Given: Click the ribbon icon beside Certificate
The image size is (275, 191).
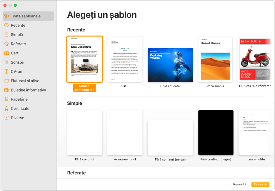Looking at the screenshot, I should click(x=6, y=109).
